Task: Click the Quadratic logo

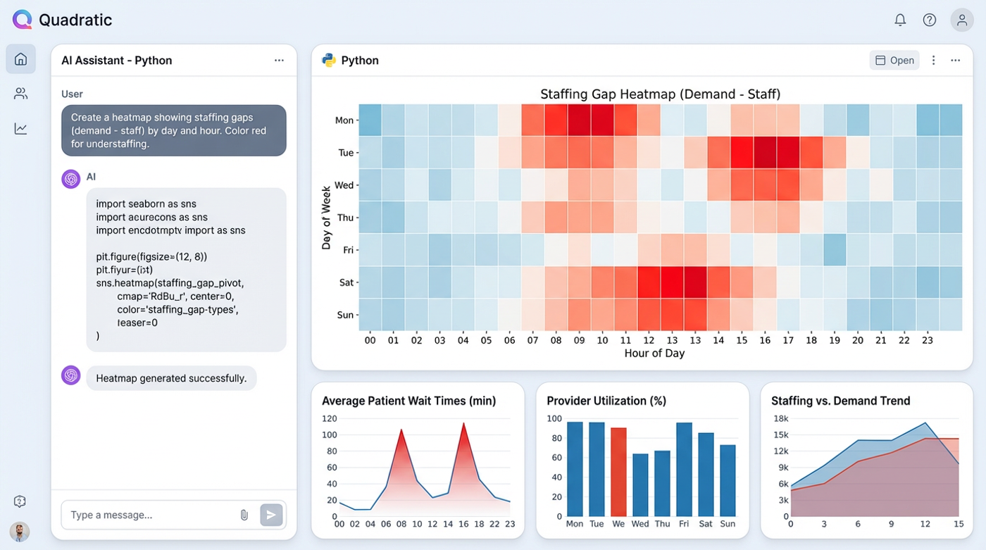Action: tap(23, 19)
